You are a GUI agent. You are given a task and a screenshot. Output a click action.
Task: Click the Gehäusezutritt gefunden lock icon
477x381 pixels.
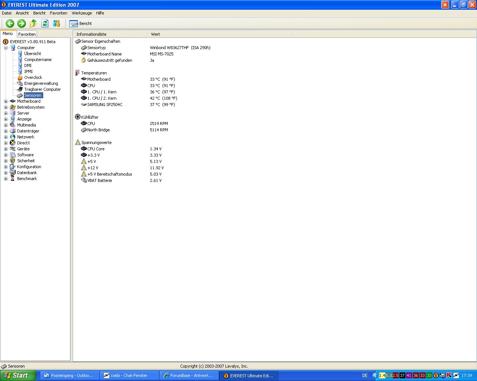(84, 60)
